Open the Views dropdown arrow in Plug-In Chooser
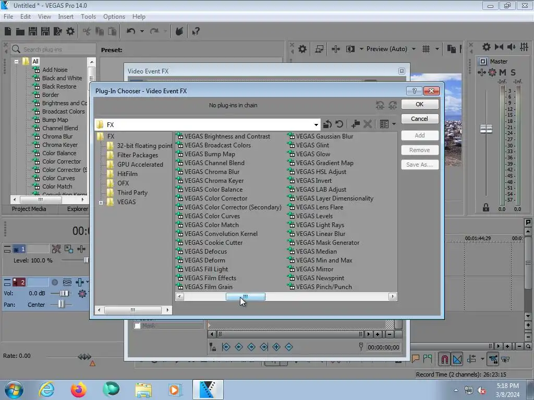 point(394,124)
